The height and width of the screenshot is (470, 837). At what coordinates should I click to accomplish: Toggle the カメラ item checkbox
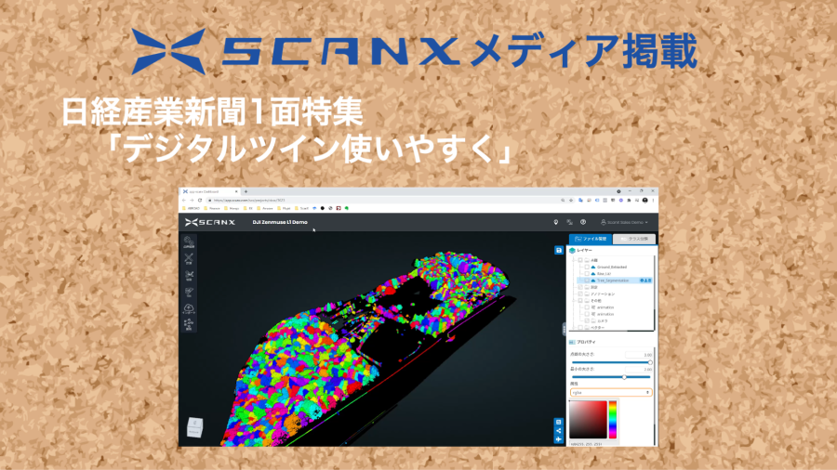tap(587, 320)
